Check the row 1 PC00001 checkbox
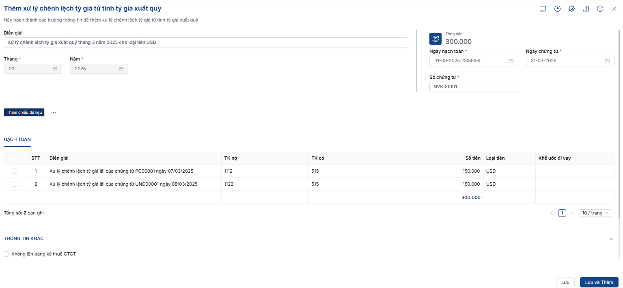The image size is (623, 288). [x=15, y=171]
